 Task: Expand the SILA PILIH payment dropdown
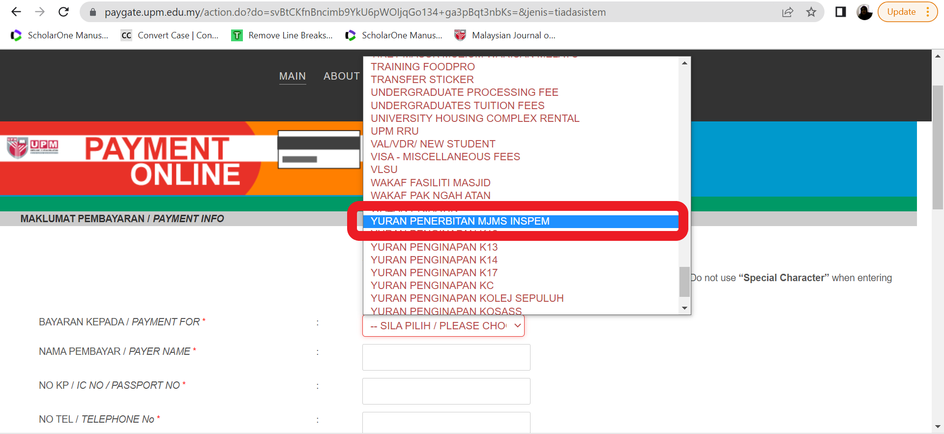(443, 326)
